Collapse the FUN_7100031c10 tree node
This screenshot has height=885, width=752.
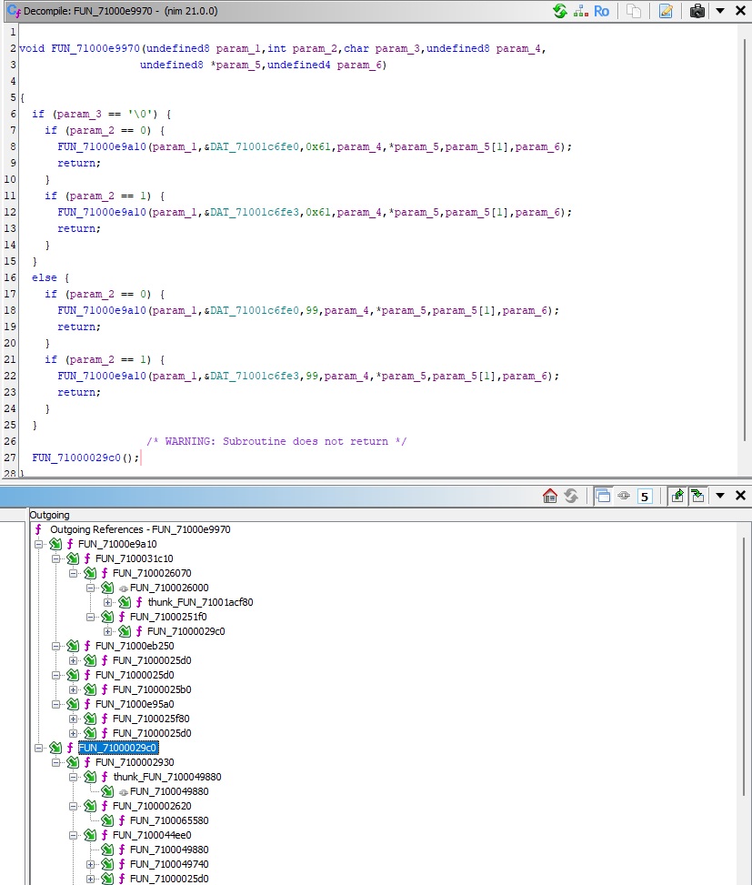click(x=55, y=558)
